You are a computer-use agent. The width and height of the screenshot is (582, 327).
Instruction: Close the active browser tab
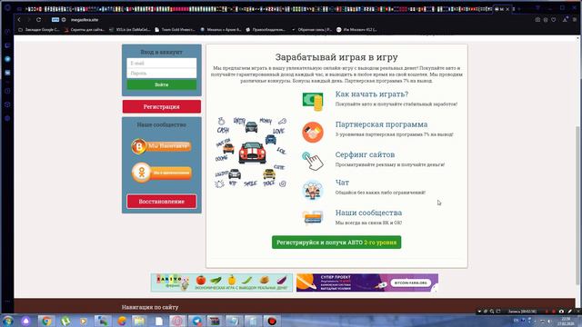click(507, 9)
